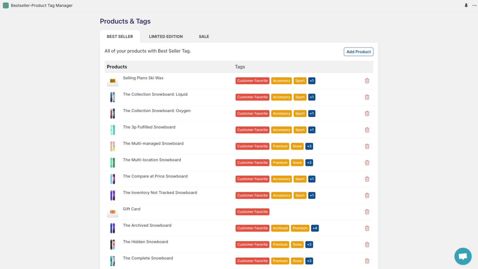Screen dimensions: 478x269
Task: Open the Sale tab
Action: [204, 36]
